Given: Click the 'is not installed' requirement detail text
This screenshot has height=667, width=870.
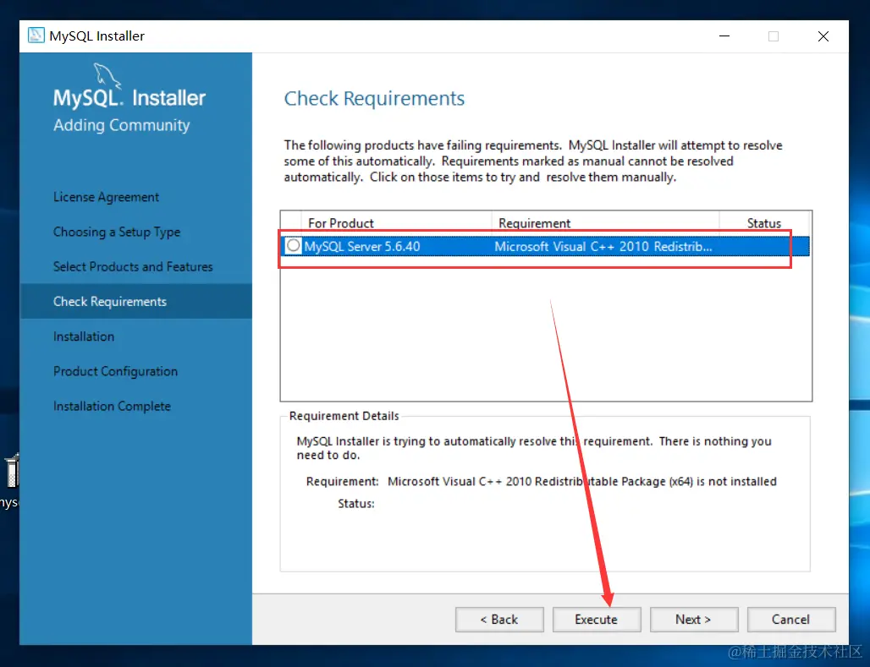Looking at the screenshot, I should (735, 481).
